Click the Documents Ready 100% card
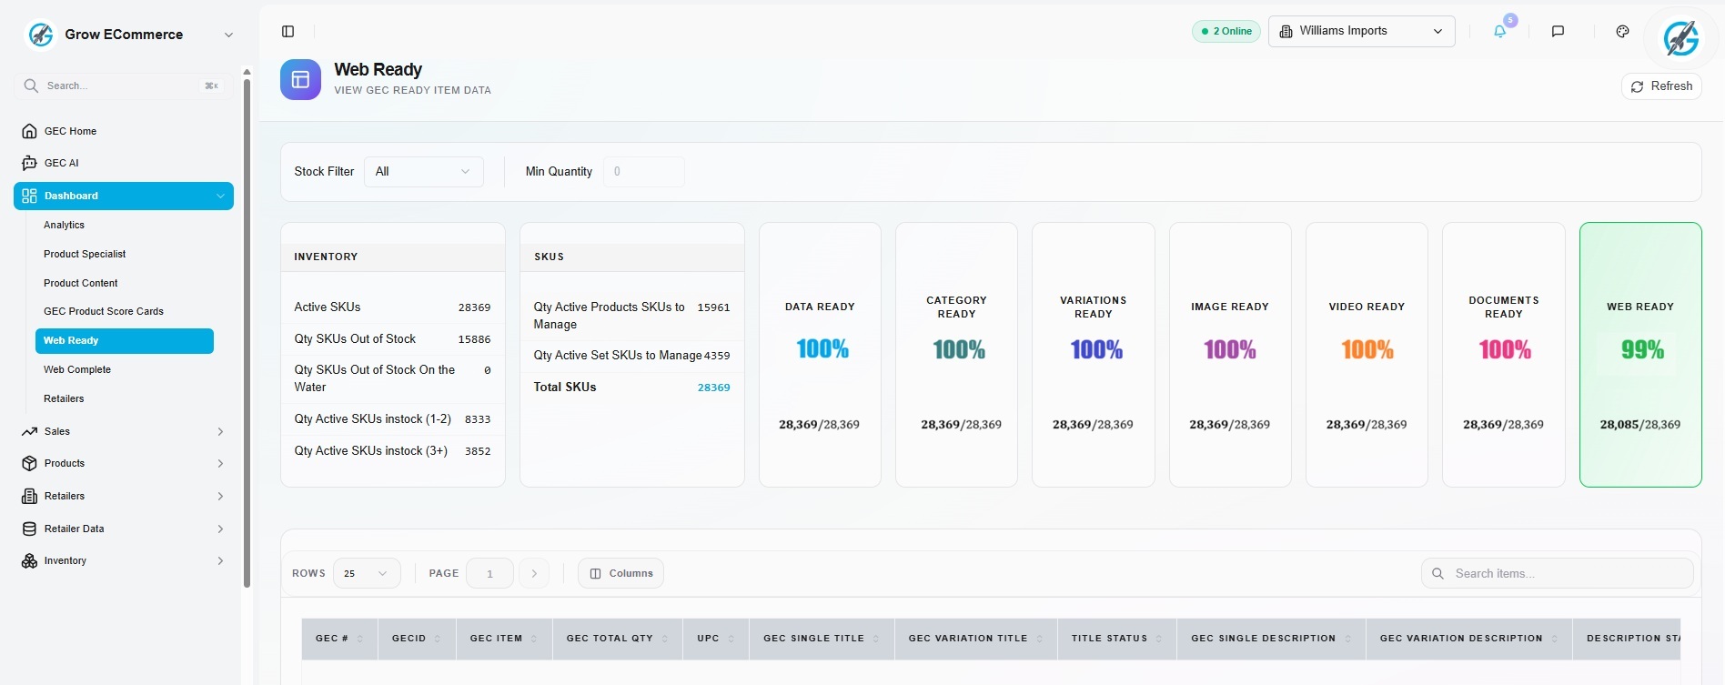The image size is (1725, 685). [x=1503, y=355]
